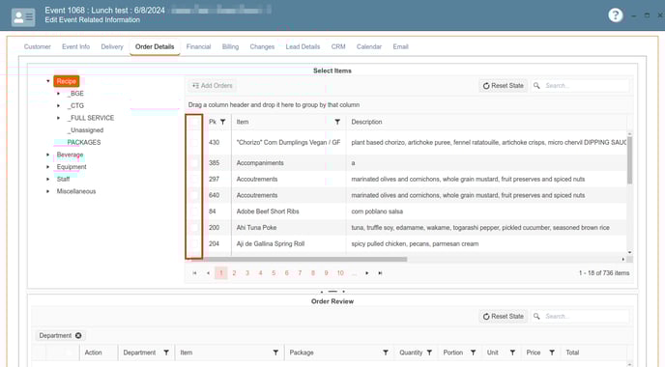The height and width of the screenshot is (367, 665).
Task: Click scroll-down arrow of items grid
Action: pos(629,253)
